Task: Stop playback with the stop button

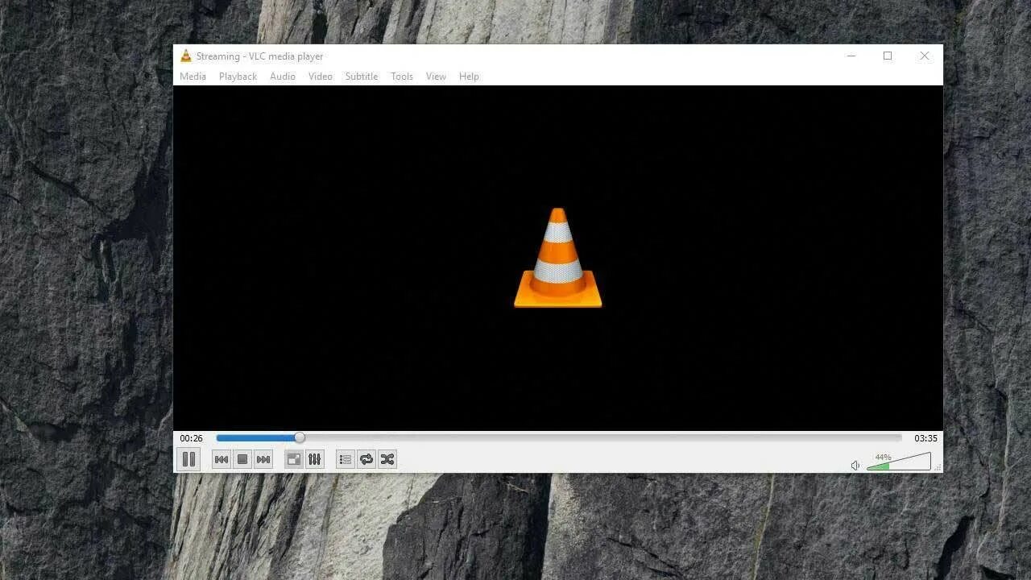Action: tap(242, 459)
